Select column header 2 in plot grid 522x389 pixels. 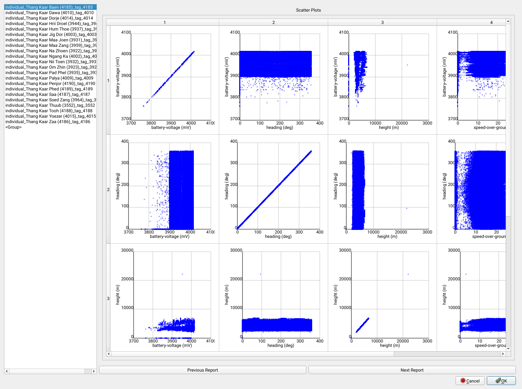coord(273,23)
